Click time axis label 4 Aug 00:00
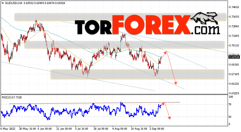Screen dimensions: 241x132 pyautogui.click(x=120, y=129)
